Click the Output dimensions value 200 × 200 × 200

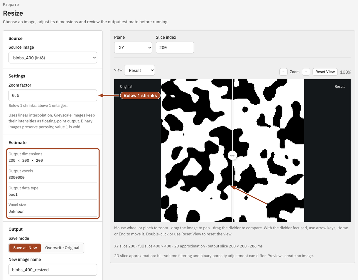point(26,161)
